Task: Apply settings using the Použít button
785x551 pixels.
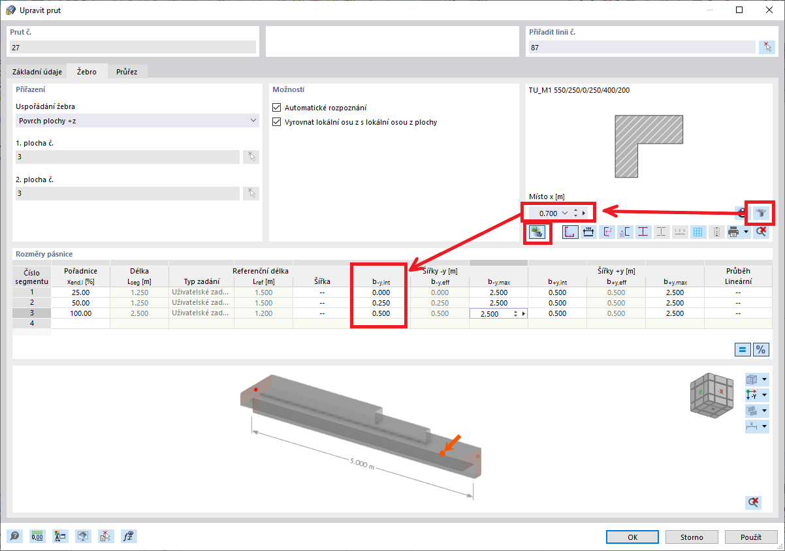Action: (750, 537)
